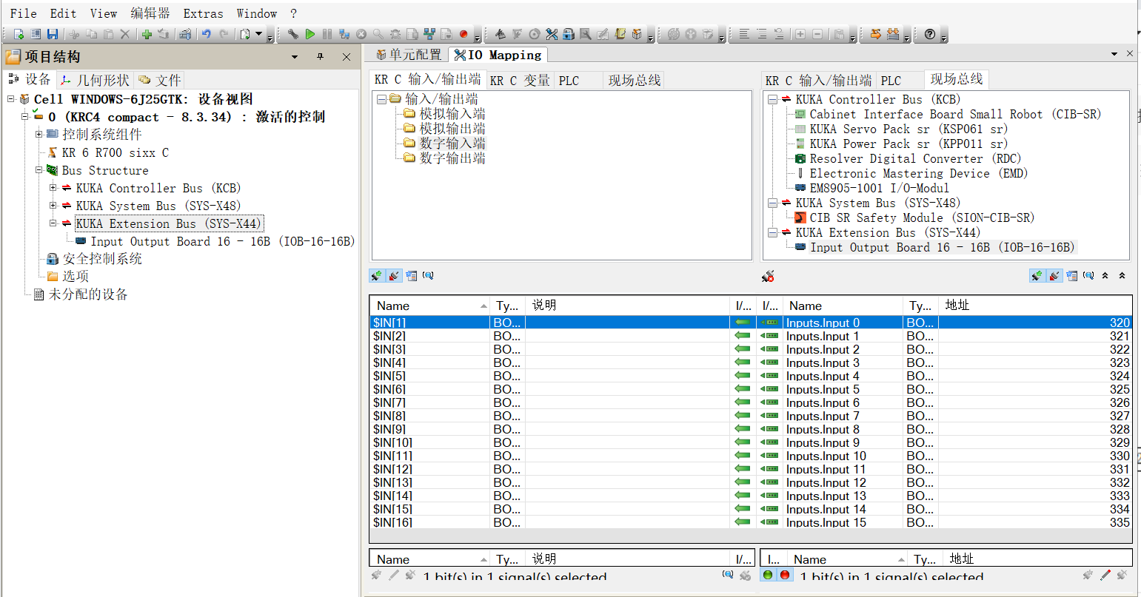Expand KUKA System Bus (SYS-X48) in project tree

click(53, 206)
